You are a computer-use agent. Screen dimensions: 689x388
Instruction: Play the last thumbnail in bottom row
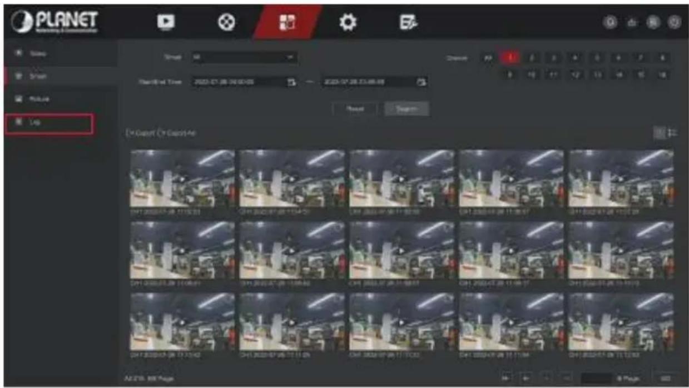pyautogui.click(x=621, y=322)
